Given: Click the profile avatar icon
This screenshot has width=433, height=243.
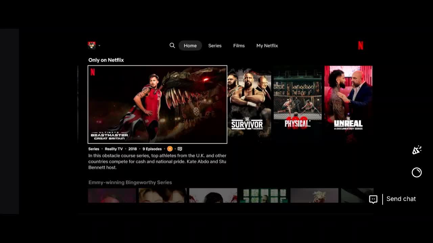Looking at the screenshot, I should (91, 45).
